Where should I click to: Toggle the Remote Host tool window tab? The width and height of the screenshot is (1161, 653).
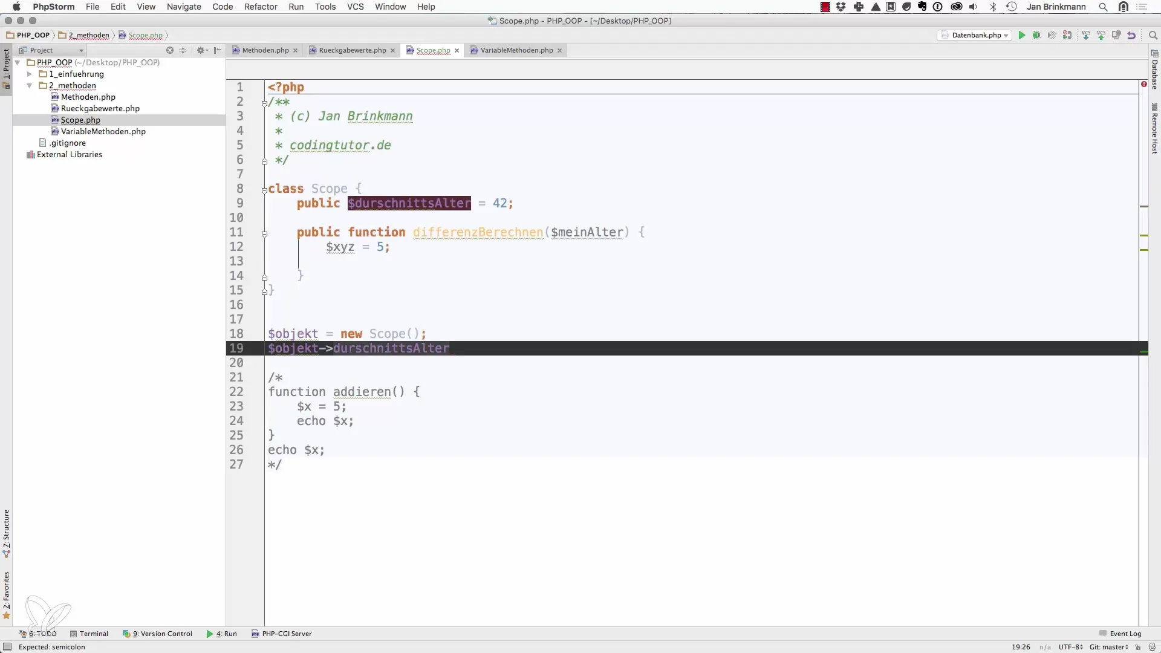click(x=1154, y=129)
